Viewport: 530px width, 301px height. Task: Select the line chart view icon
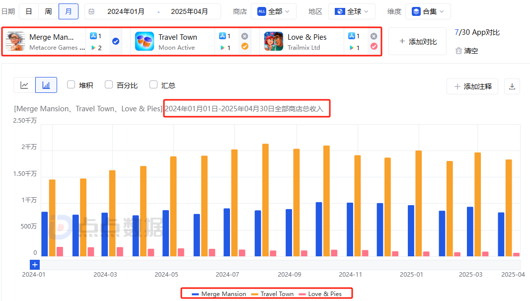coord(24,84)
